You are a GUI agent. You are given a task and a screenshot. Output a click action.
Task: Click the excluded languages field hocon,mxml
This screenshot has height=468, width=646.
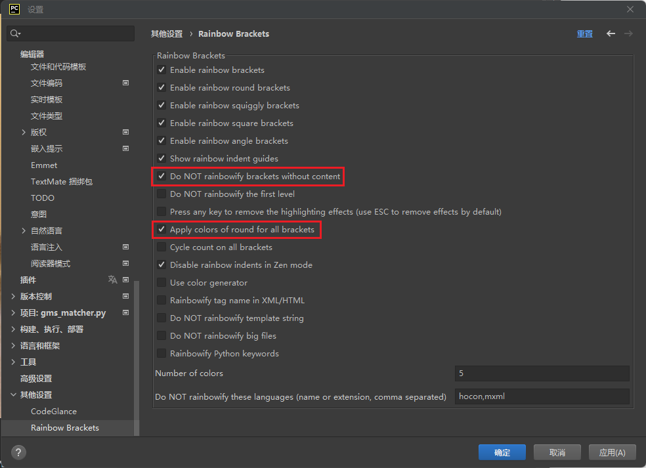pos(542,396)
